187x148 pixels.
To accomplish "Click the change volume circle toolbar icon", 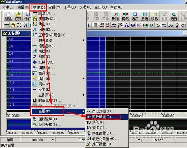I will pos(158,25).
